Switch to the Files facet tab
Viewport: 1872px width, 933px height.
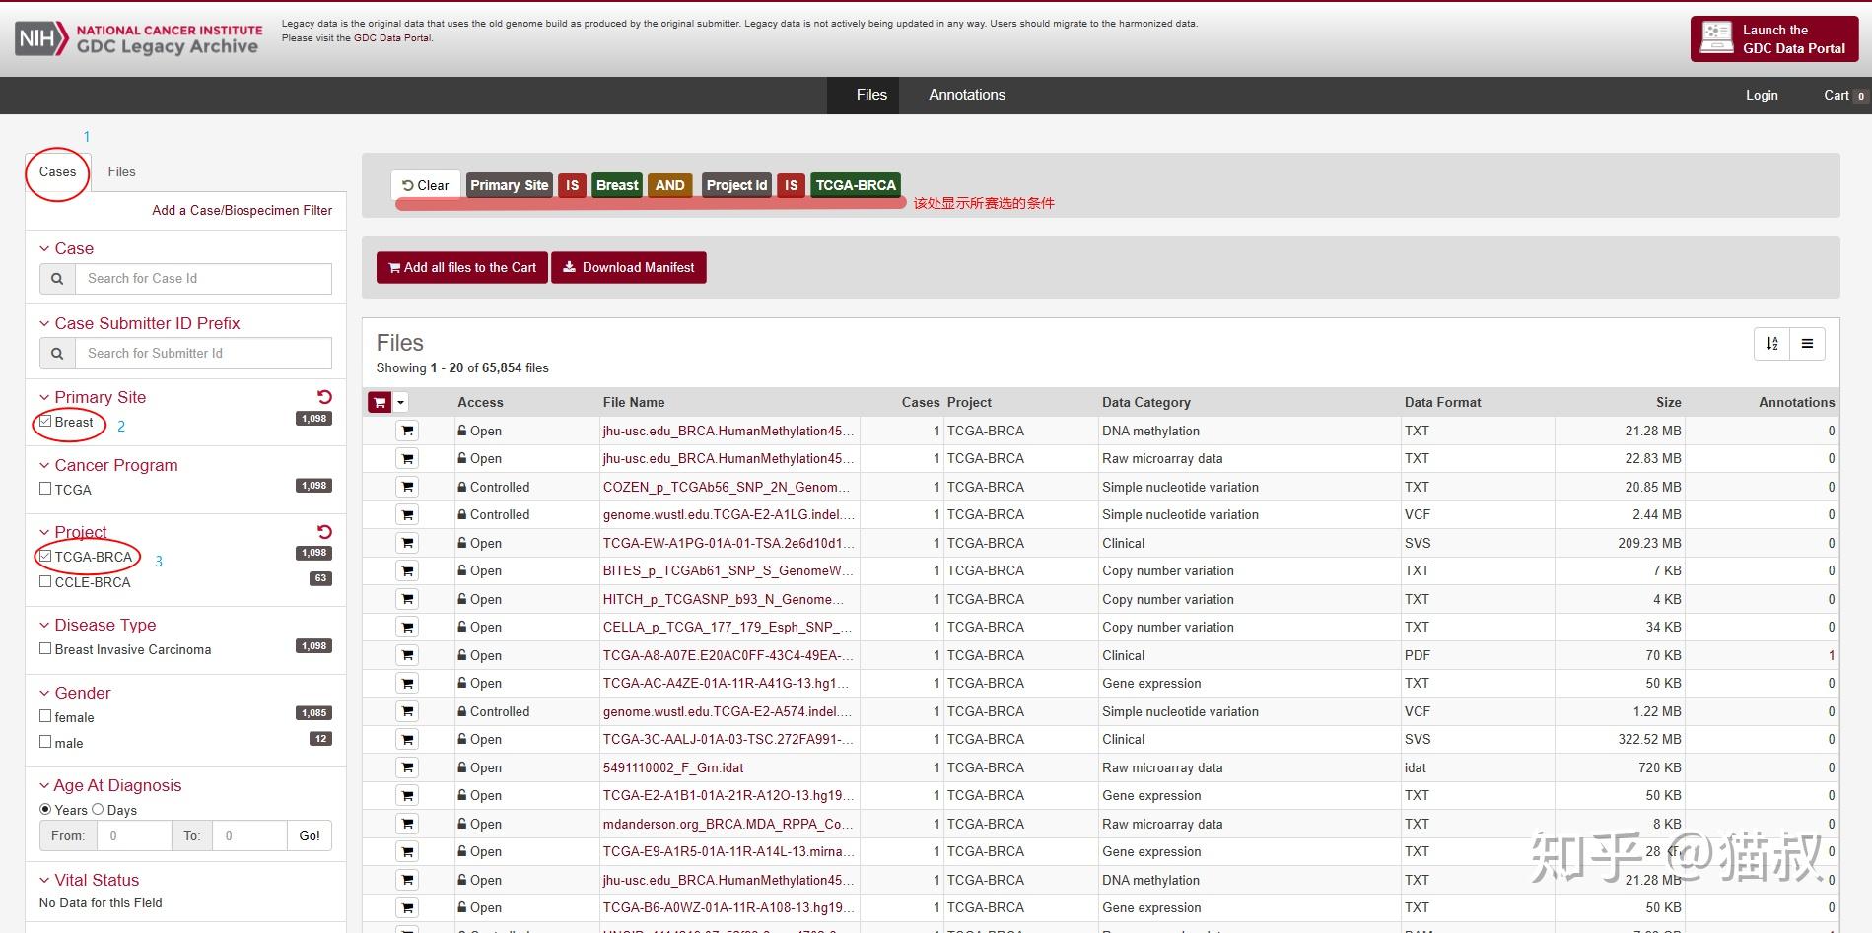coord(122,172)
